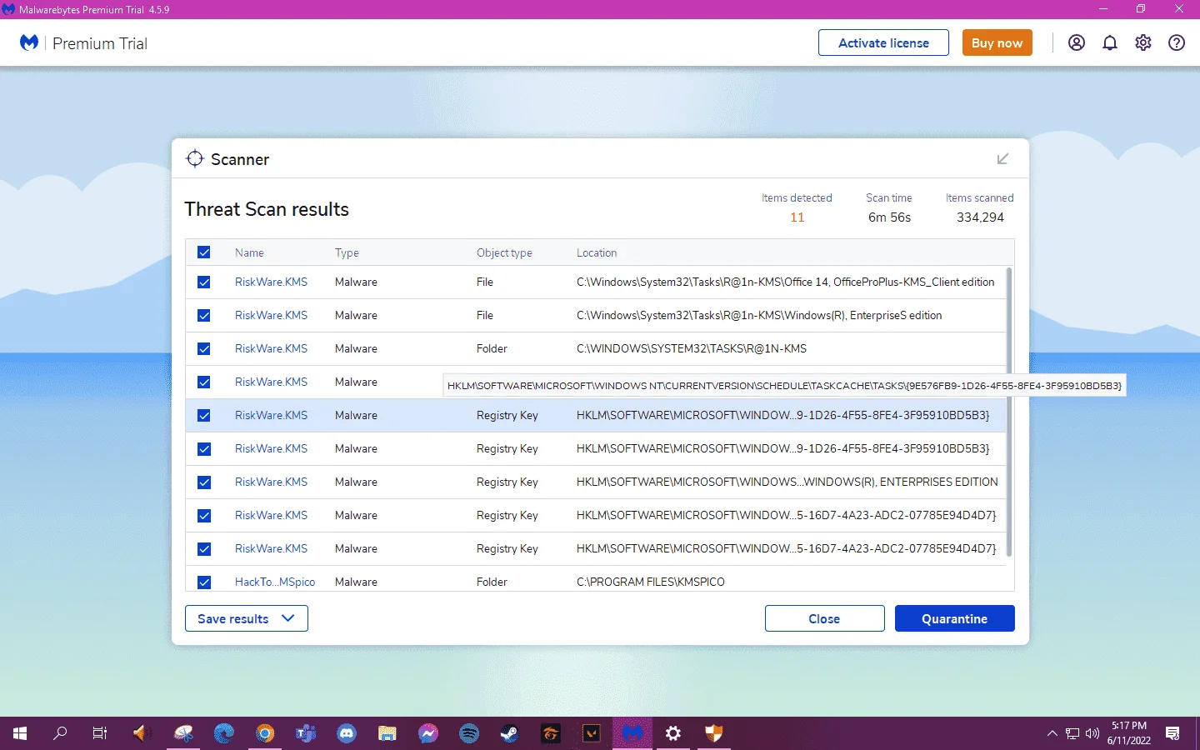This screenshot has width=1200, height=750.
Task: Click Activate license
Action: point(883,42)
